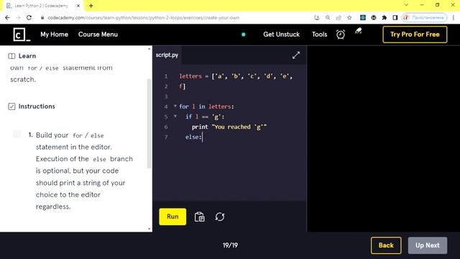Click the Codecademy logo icon
Viewport: 460px width, 259px height.
pyautogui.click(x=22, y=35)
